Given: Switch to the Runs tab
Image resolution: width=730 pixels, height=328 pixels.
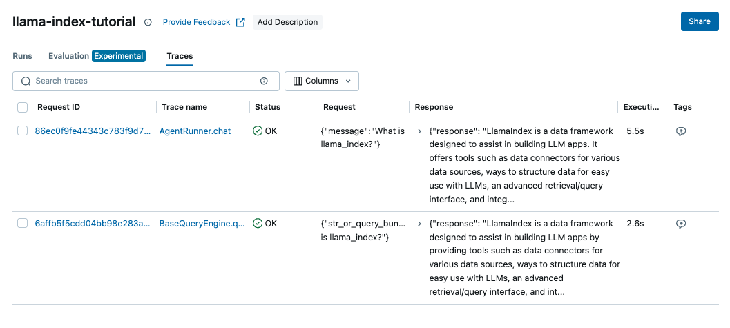Looking at the screenshot, I should tap(22, 56).
